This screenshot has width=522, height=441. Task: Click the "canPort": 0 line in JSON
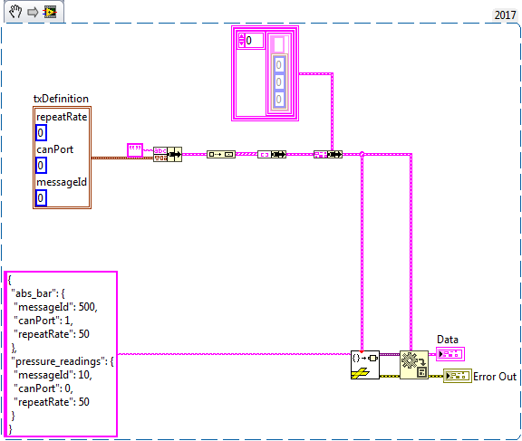tap(43, 388)
